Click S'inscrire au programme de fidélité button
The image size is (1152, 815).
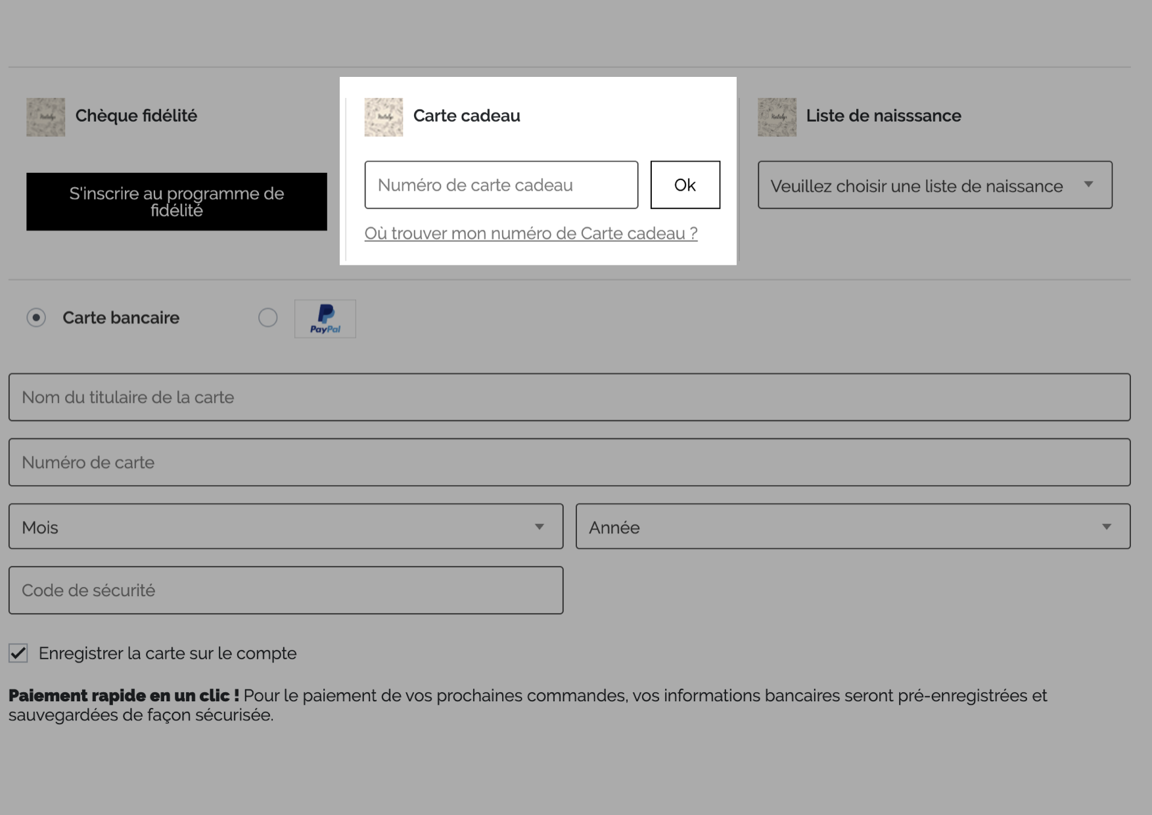point(177,202)
